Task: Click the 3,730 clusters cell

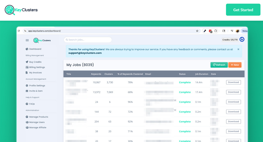Action: [110, 82]
